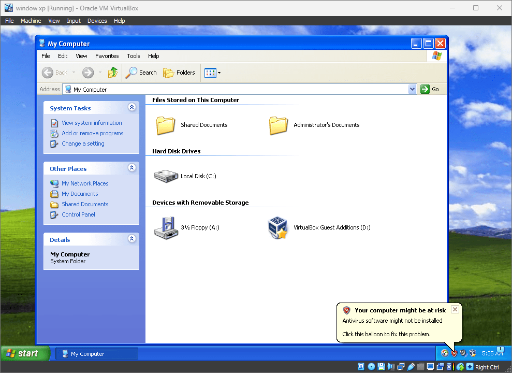
Task: Click Add or remove programs link
Action: 92,133
